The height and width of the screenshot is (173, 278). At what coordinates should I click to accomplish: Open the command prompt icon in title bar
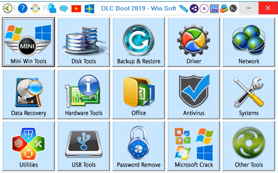233,8
